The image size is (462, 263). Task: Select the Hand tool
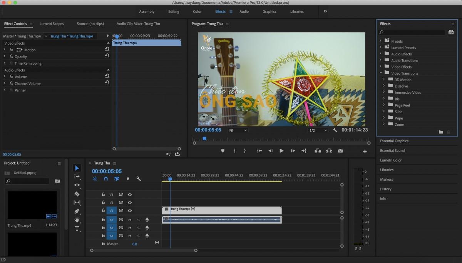(77, 220)
